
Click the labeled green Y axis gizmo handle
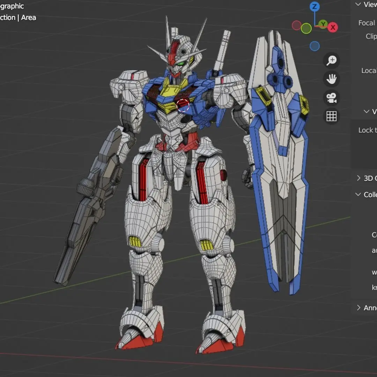pyautogui.click(x=323, y=24)
